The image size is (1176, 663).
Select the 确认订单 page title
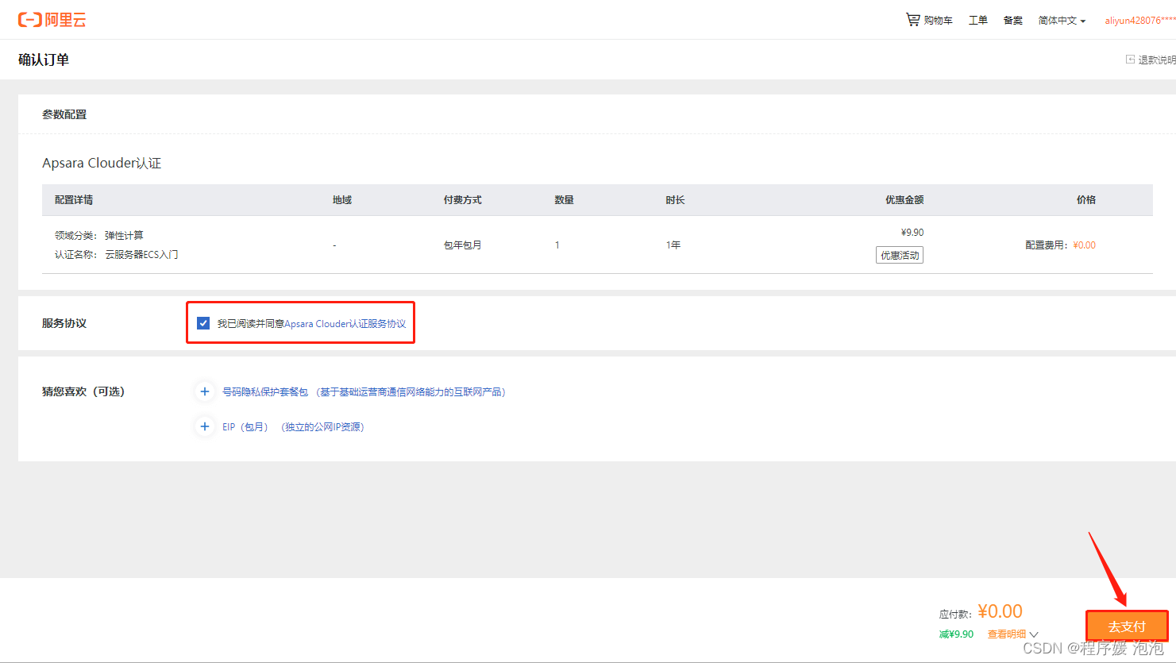[x=44, y=60]
